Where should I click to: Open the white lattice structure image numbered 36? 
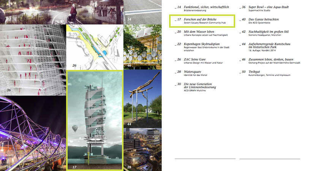[x=33, y=60]
